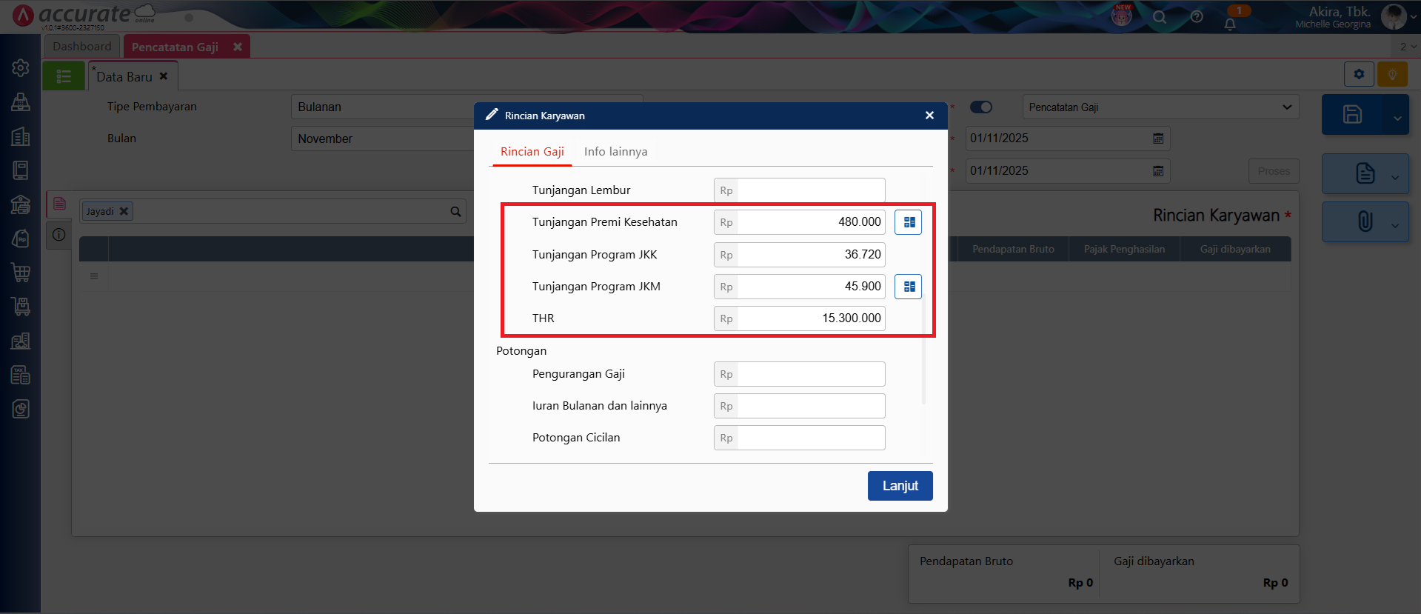Click the green list view button
This screenshot has height=614, width=1421.
(x=64, y=76)
